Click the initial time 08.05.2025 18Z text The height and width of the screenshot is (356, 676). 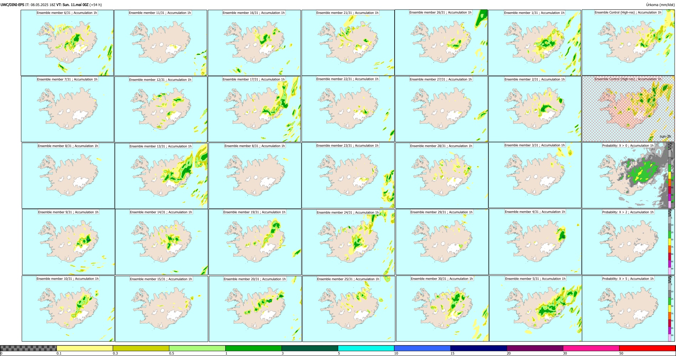coord(43,5)
